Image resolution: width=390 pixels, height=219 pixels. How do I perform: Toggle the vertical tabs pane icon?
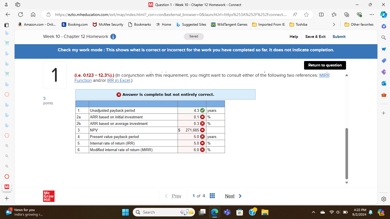pyautogui.click(x=7, y=25)
